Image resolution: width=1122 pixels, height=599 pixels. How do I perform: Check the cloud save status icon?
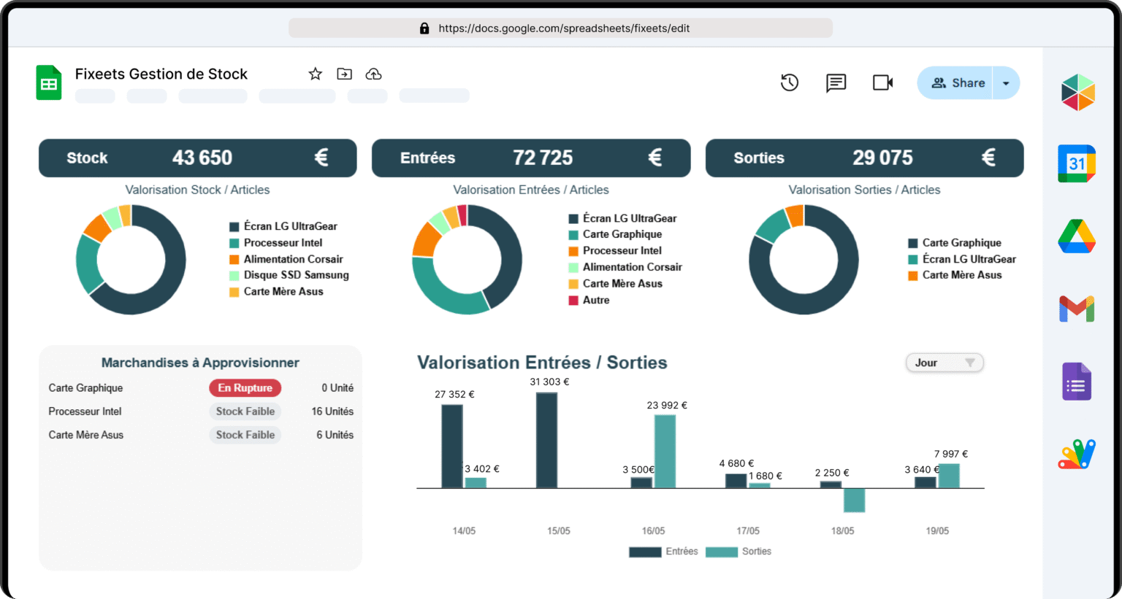373,74
